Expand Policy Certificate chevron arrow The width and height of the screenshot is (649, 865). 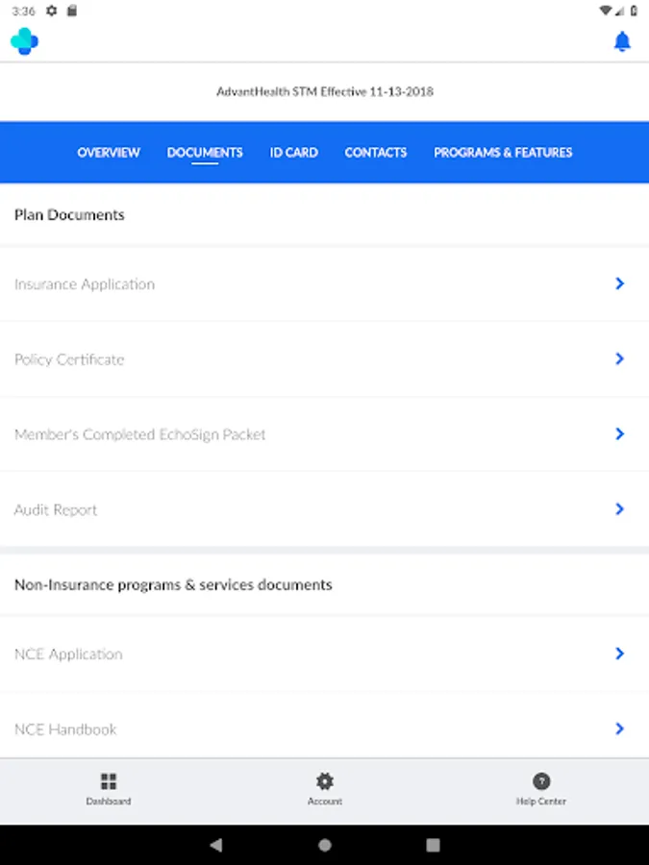620,358
